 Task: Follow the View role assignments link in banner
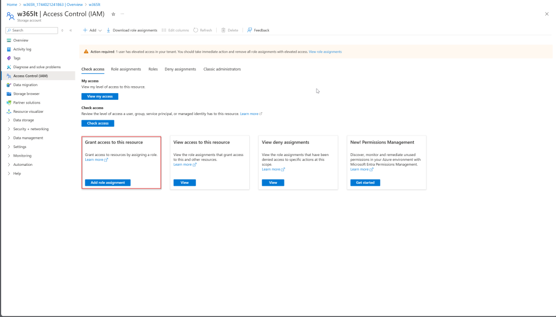pyautogui.click(x=325, y=51)
